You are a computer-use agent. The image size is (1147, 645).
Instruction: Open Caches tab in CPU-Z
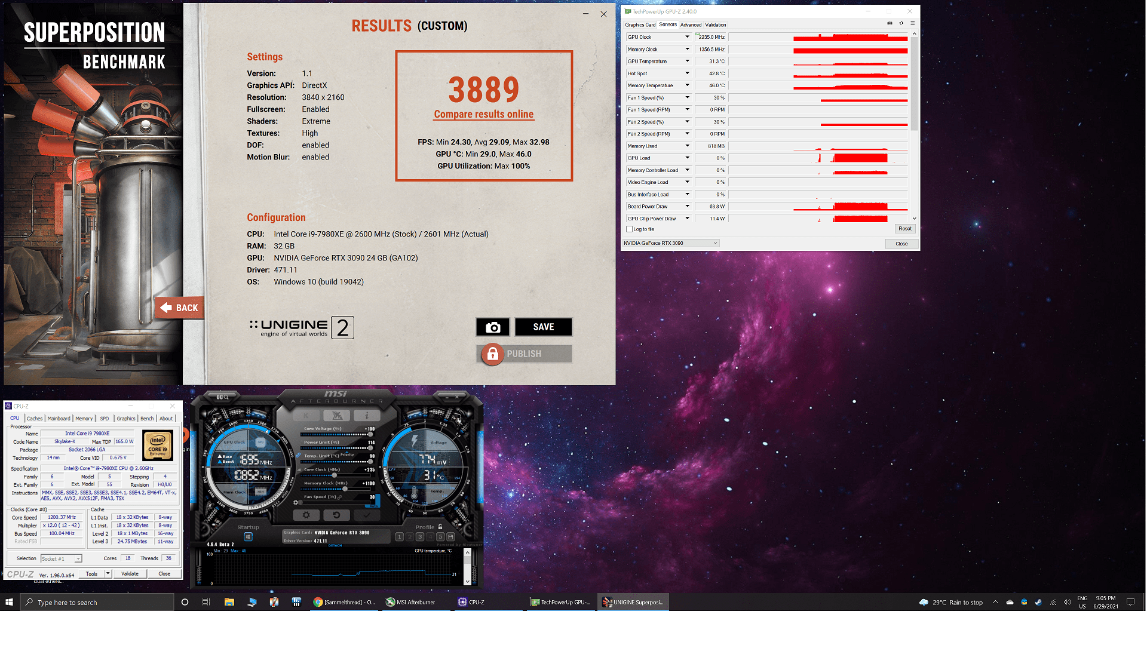(35, 419)
